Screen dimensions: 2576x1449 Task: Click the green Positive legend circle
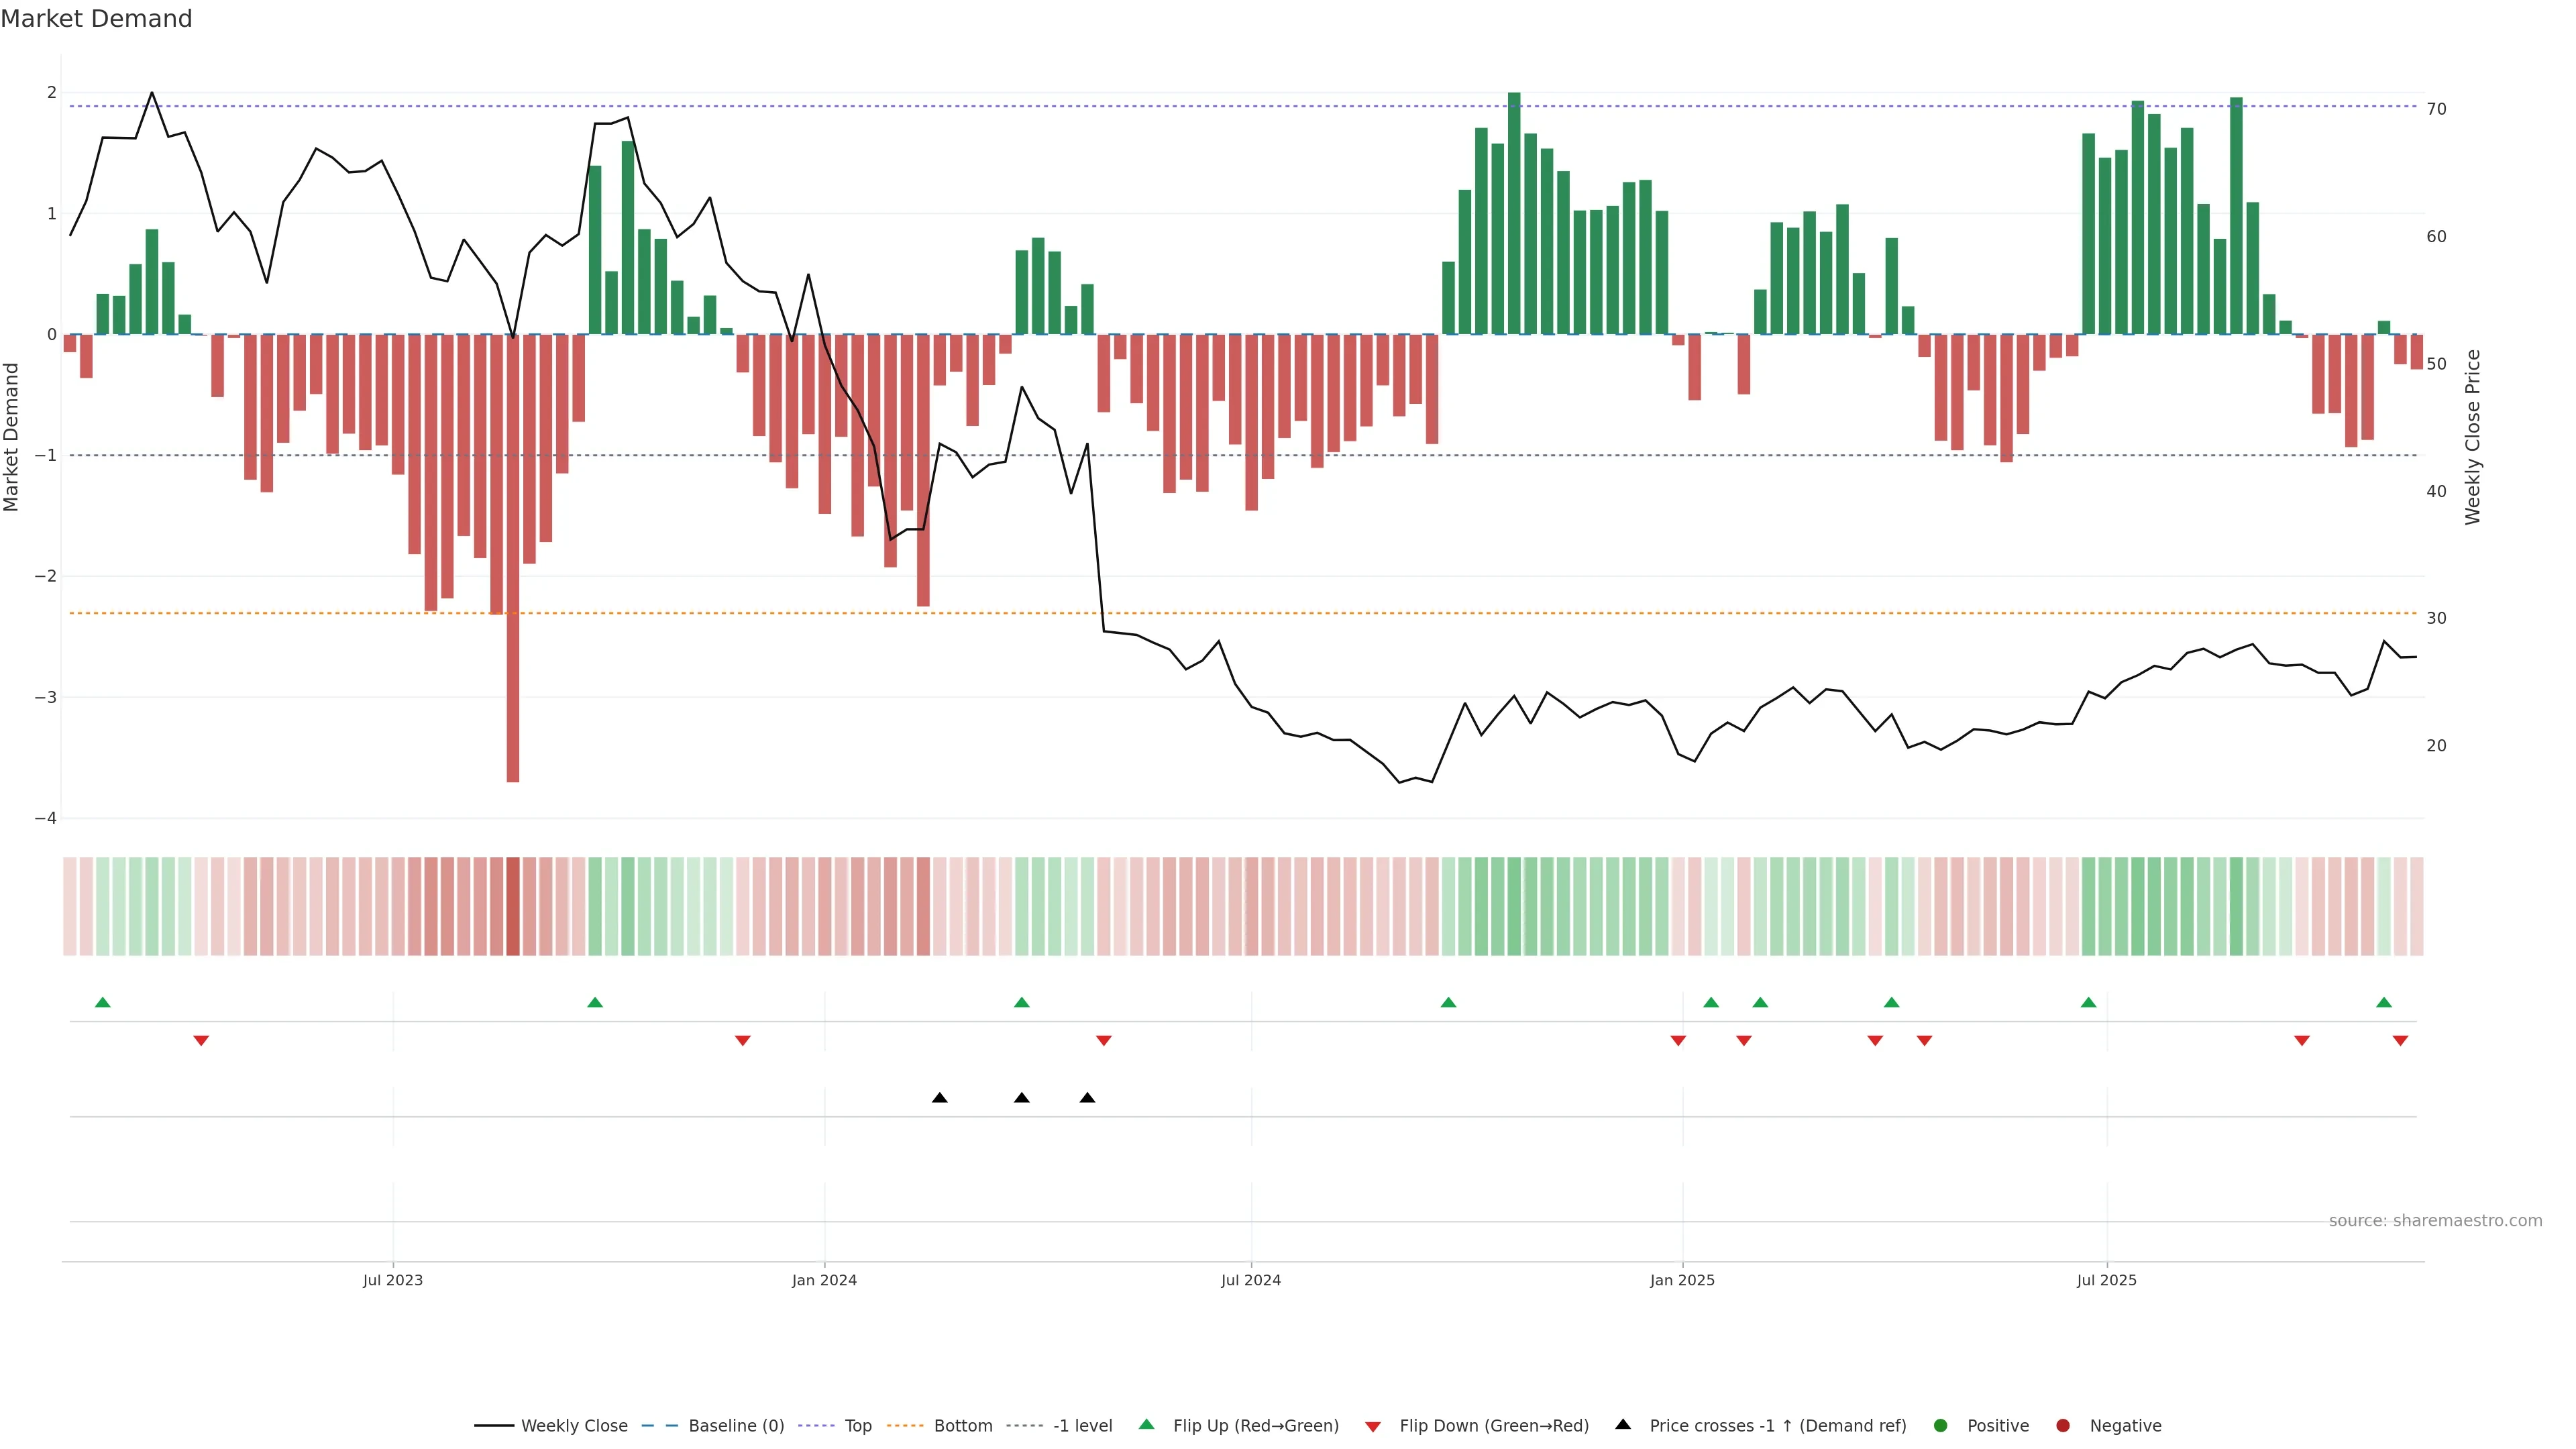pos(1941,1425)
